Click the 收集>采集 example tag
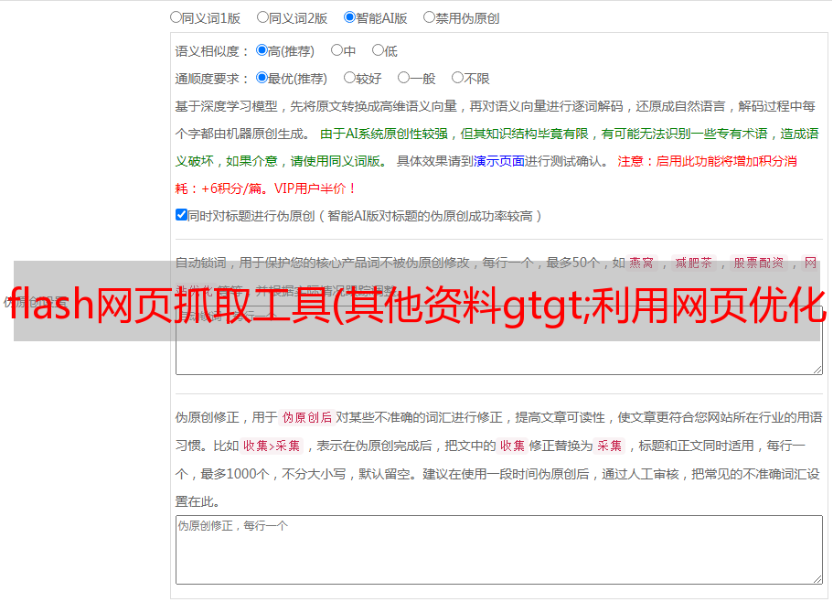This screenshot has height=602, width=833. [272, 446]
